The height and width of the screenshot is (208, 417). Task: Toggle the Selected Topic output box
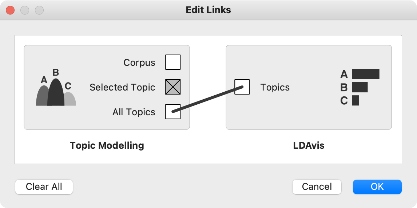click(x=173, y=87)
